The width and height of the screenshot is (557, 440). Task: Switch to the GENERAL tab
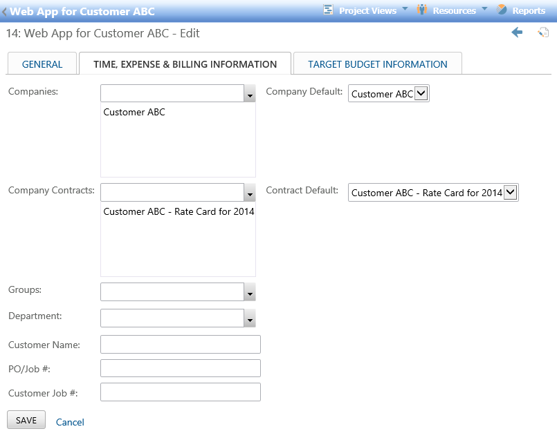click(x=42, y=63)
